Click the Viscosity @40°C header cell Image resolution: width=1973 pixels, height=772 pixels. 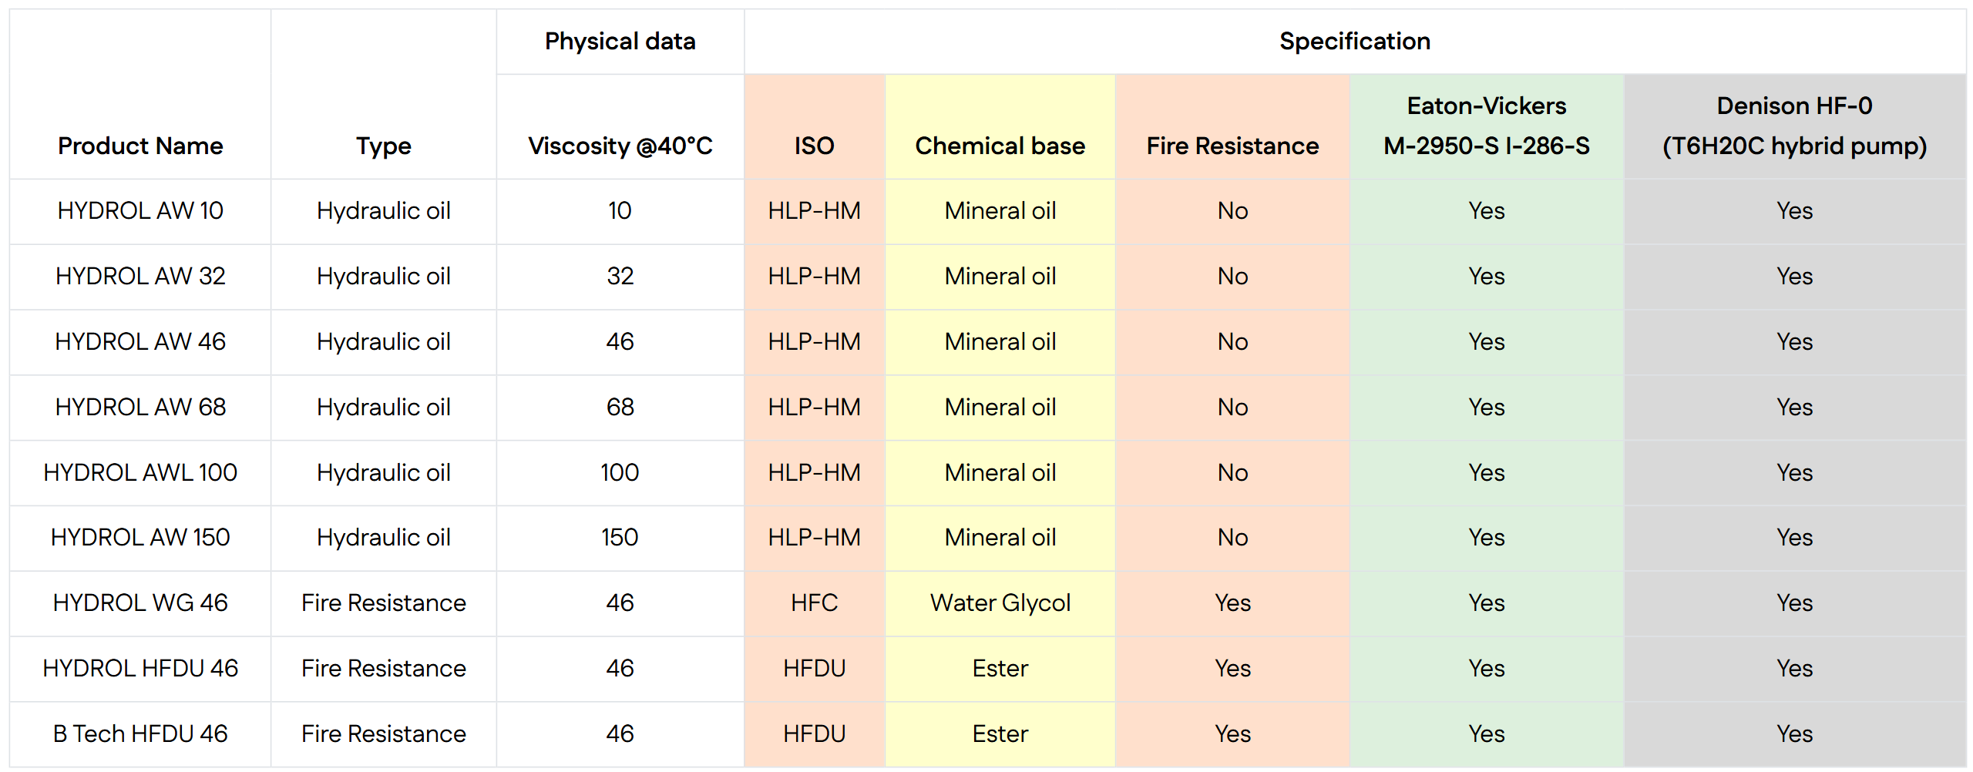620,146
